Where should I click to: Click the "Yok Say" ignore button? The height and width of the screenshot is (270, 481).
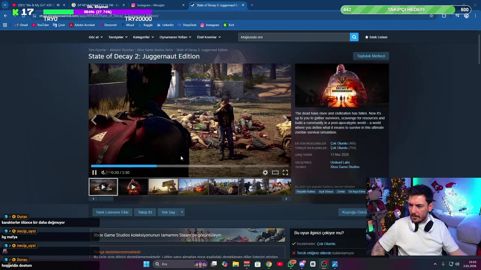coord(168,212)
